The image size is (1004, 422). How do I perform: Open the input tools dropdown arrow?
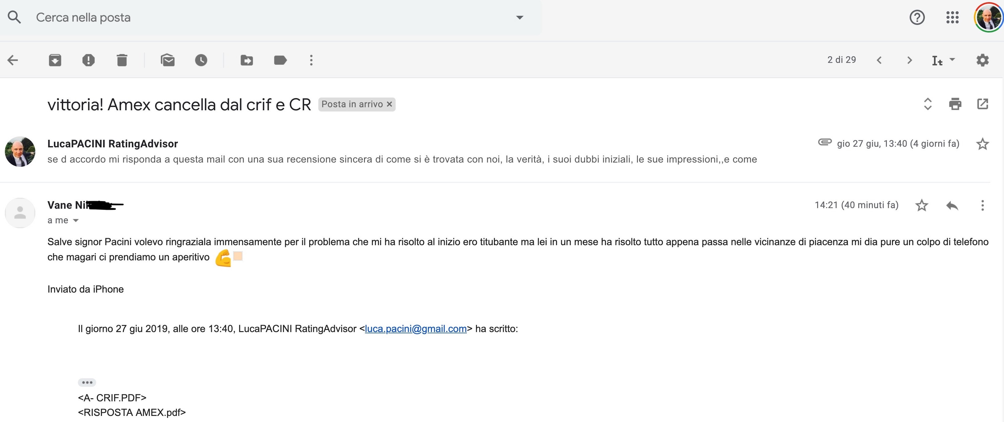[x=952, y=60]
